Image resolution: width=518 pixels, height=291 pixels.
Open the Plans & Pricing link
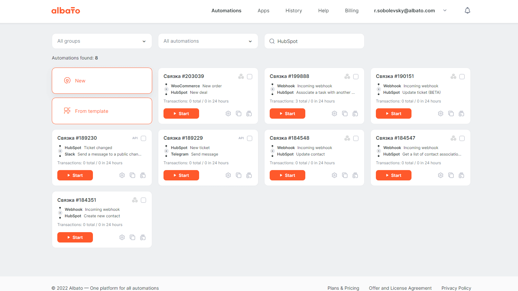(x=343, y=288)
